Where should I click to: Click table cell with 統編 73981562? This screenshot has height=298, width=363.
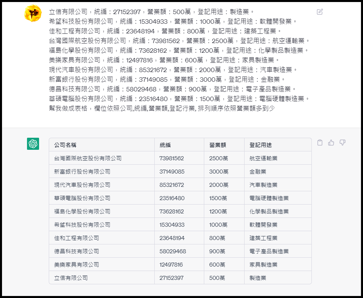(179, 158)
